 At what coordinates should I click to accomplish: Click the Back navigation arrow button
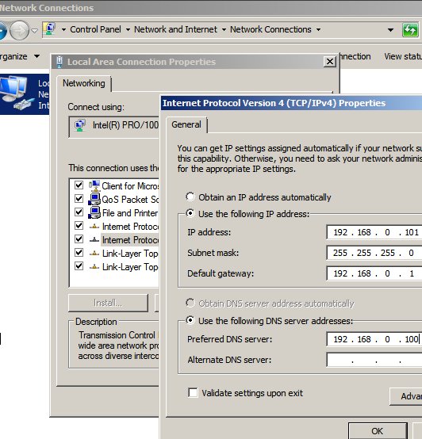2,30
